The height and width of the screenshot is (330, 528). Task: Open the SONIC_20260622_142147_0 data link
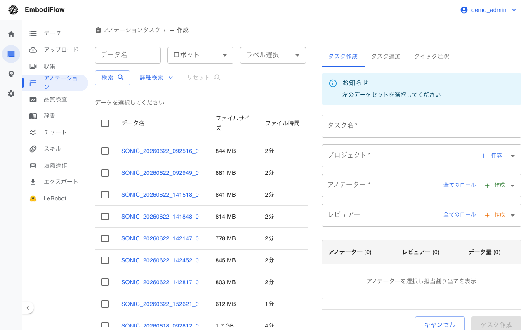[160, 238]
